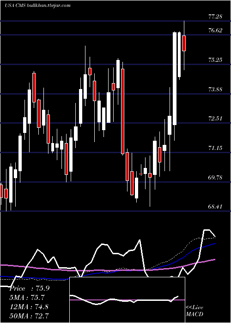
Task: Click the USA CMS bullkhan.tbrjar.com title
Action: [x=37, y=6]
